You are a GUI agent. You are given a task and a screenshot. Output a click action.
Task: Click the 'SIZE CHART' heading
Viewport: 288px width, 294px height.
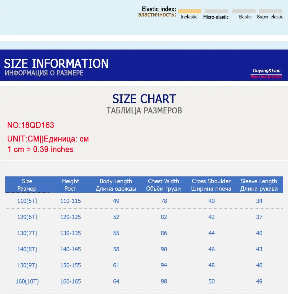pos(144,99)
